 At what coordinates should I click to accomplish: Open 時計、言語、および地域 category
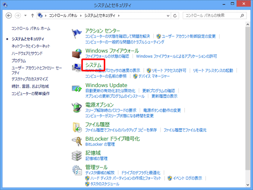pos(30,86)
